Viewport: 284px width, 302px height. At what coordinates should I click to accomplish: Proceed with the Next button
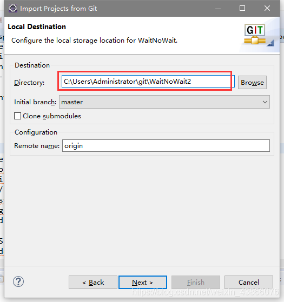coord(143,283)
